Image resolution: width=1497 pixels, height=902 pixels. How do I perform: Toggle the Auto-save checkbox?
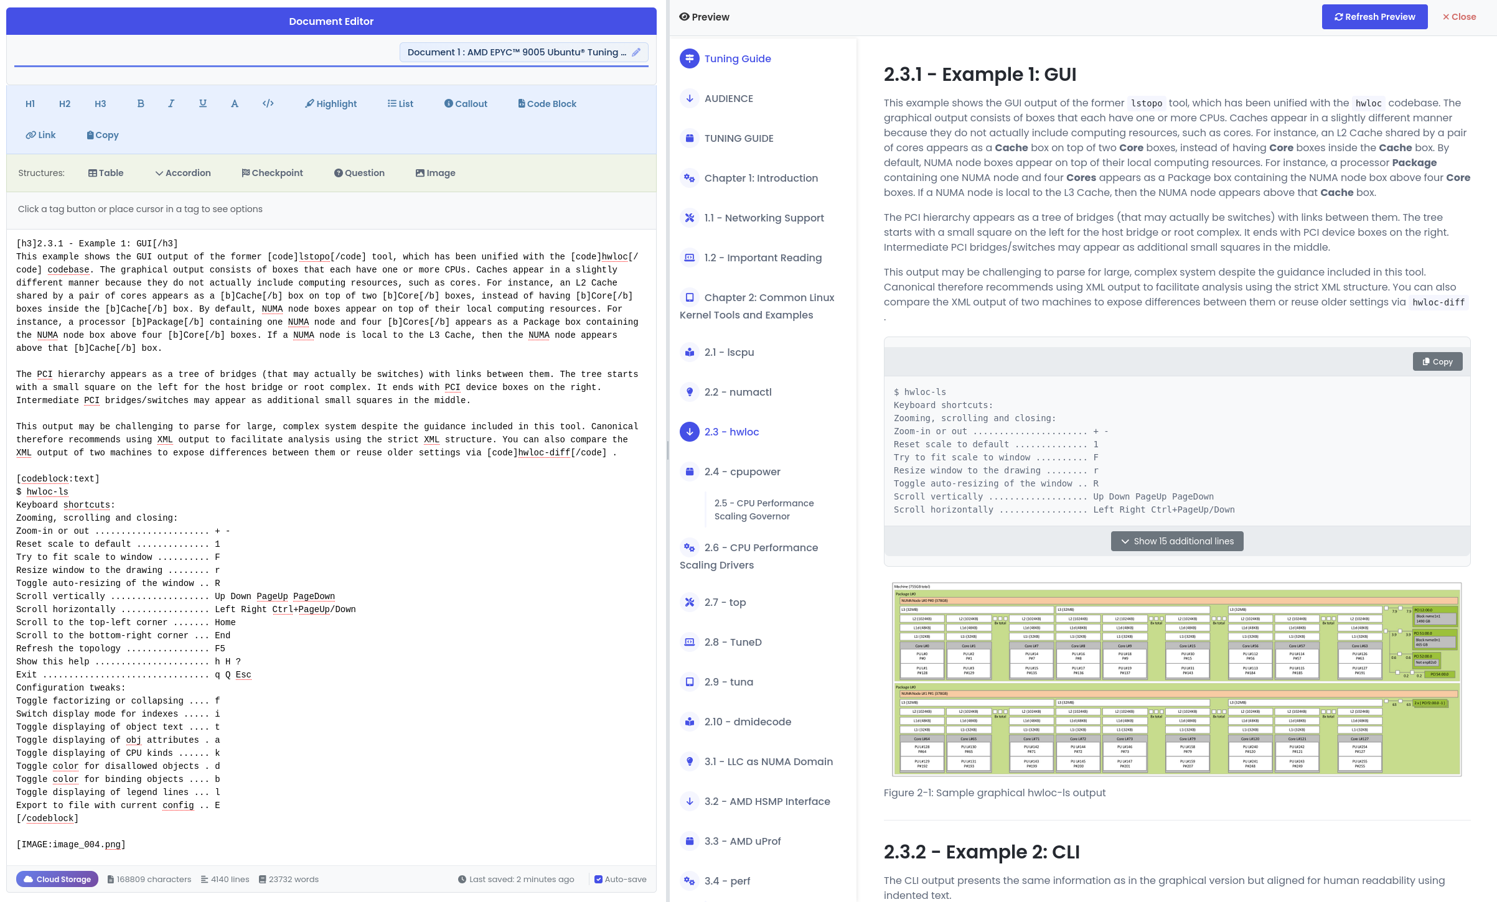(x=598, y=879)
